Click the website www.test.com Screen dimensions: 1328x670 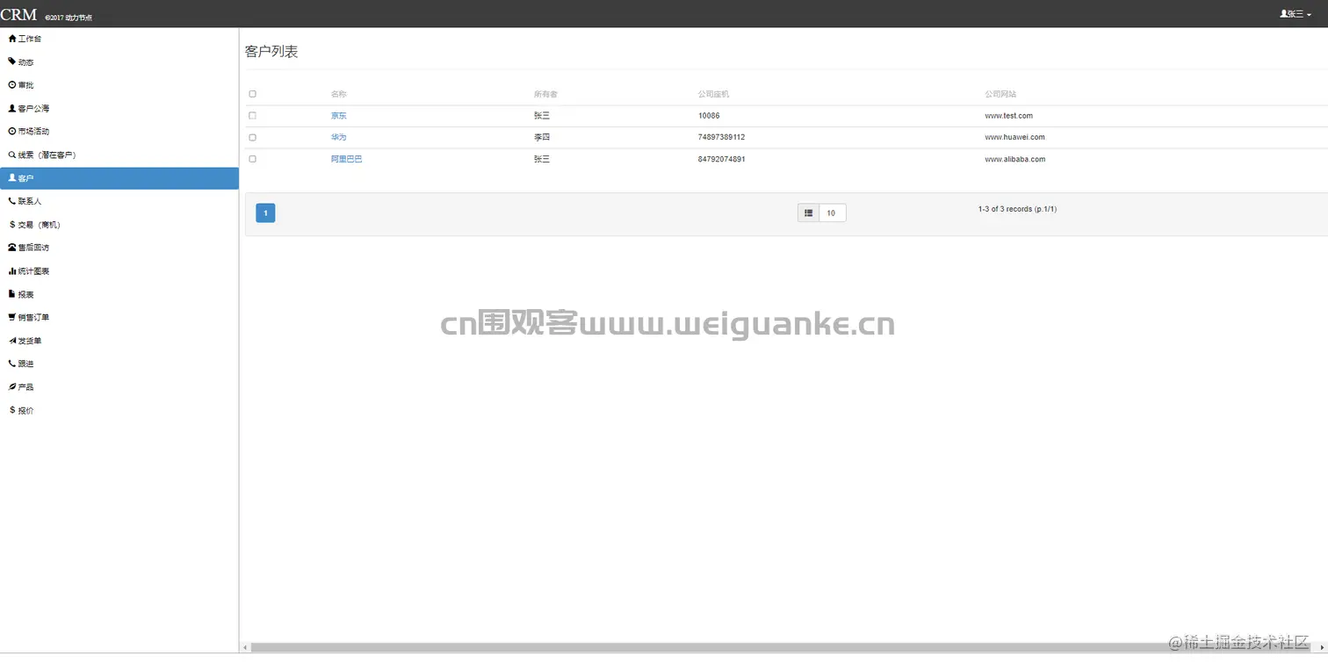[x=1009, y=116]
